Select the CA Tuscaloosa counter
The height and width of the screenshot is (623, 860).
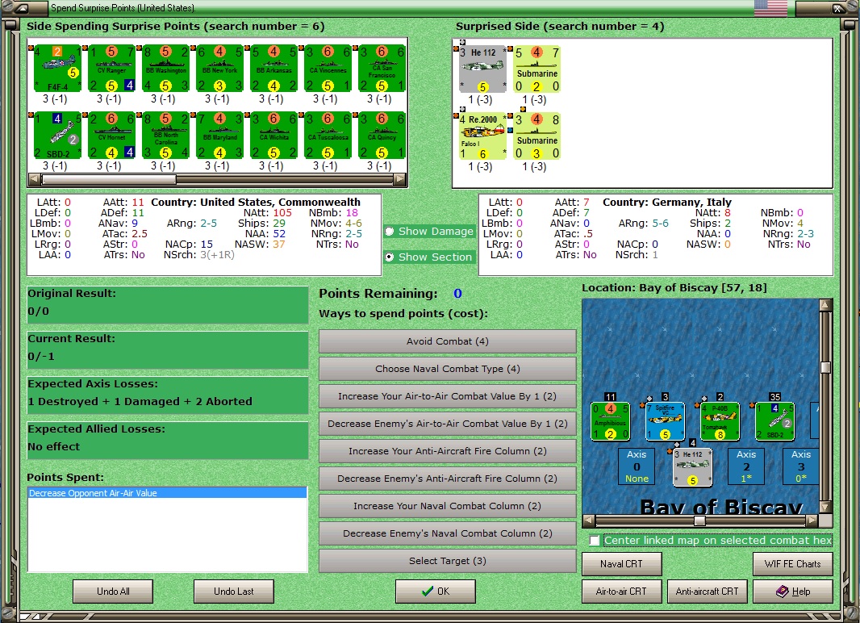pyautogui.click(x=328, y=135)
